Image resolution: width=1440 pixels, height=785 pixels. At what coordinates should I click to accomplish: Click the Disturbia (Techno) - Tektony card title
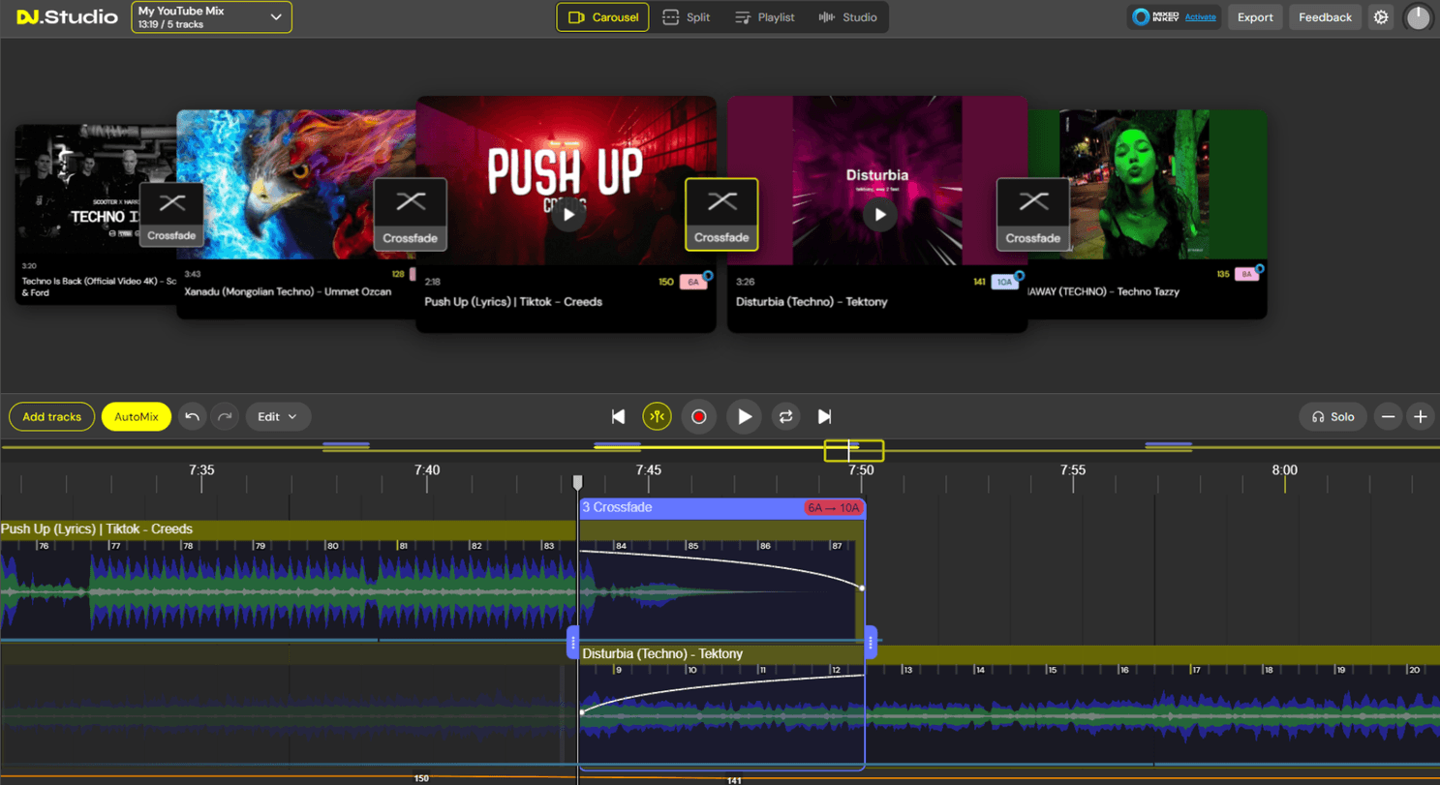[812, 302]
